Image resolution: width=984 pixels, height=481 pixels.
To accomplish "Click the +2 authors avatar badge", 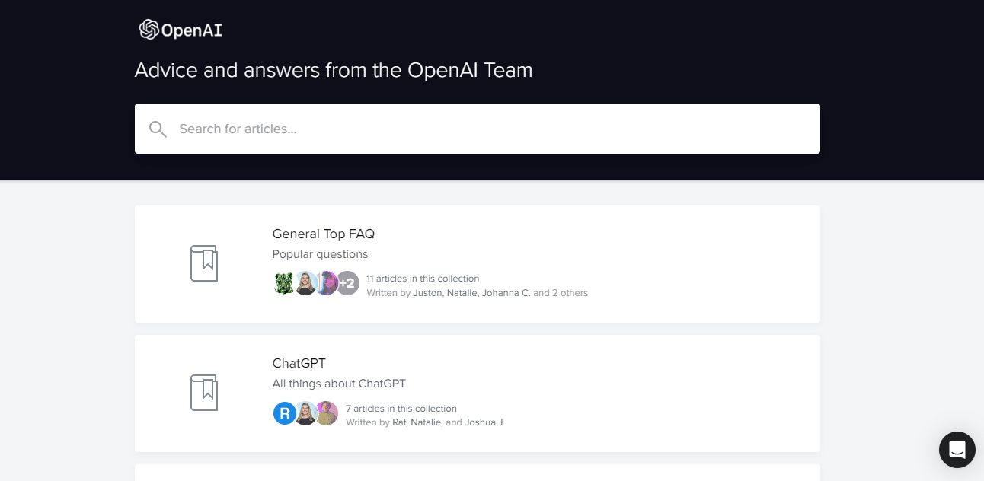I will click(x=348, y=283).
